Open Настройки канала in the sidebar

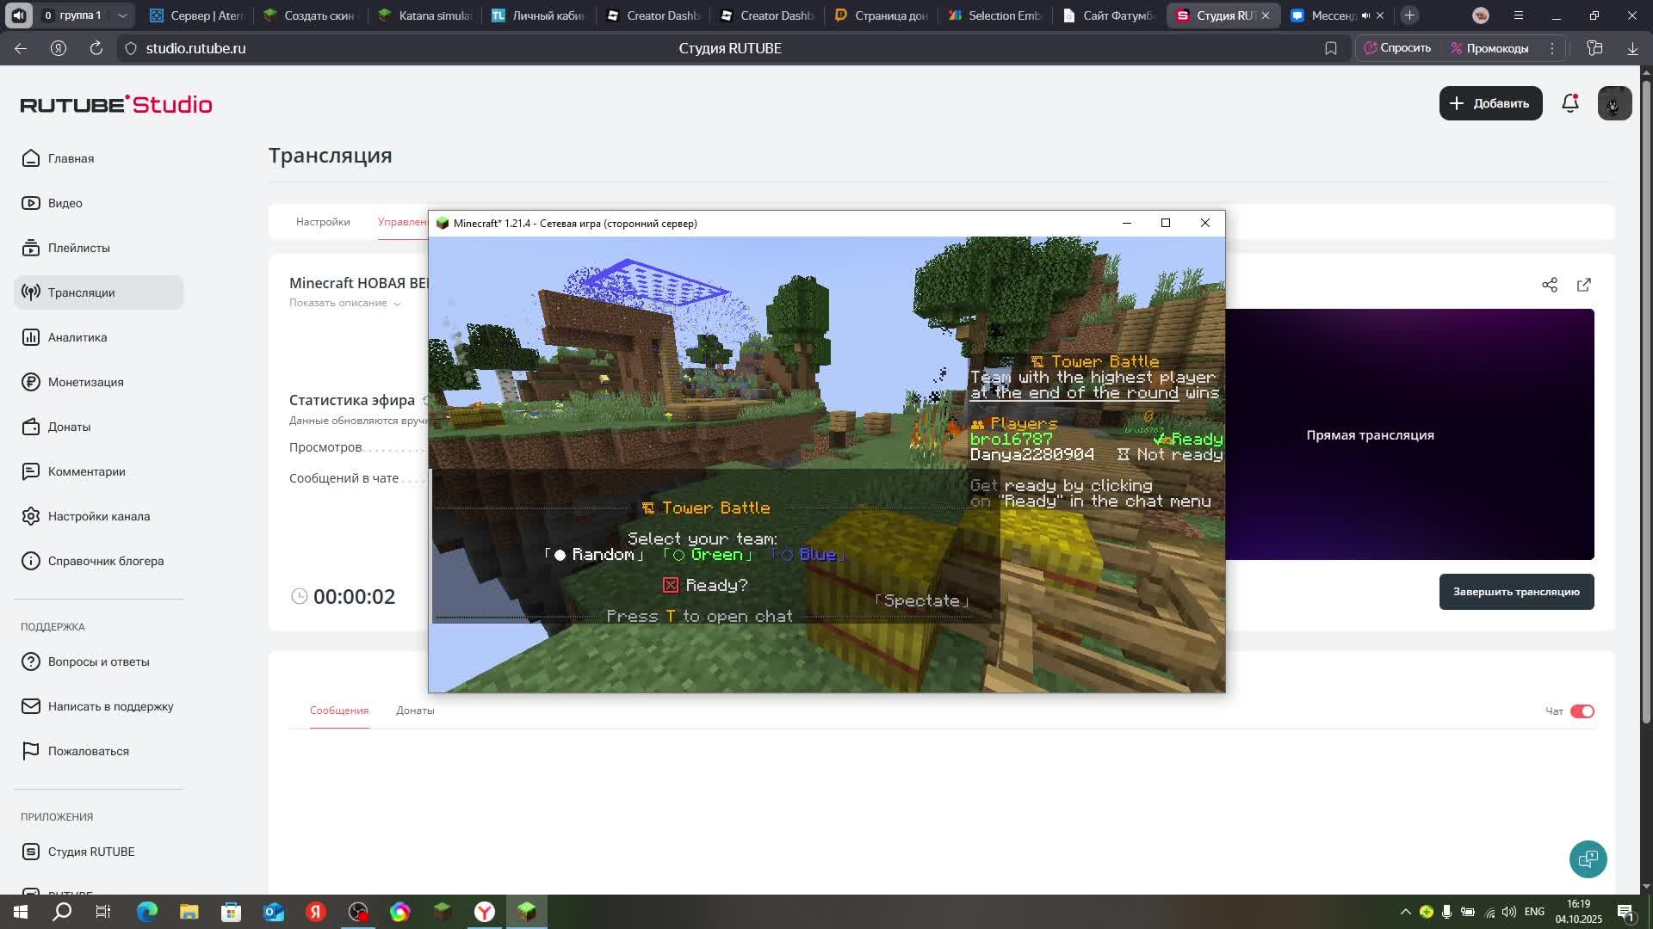click(x=98, y=516)
